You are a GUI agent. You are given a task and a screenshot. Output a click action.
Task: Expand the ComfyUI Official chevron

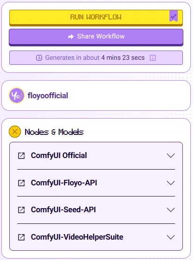171,156
